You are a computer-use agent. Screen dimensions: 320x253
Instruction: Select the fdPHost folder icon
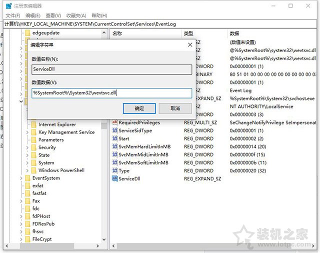[28, 216]
